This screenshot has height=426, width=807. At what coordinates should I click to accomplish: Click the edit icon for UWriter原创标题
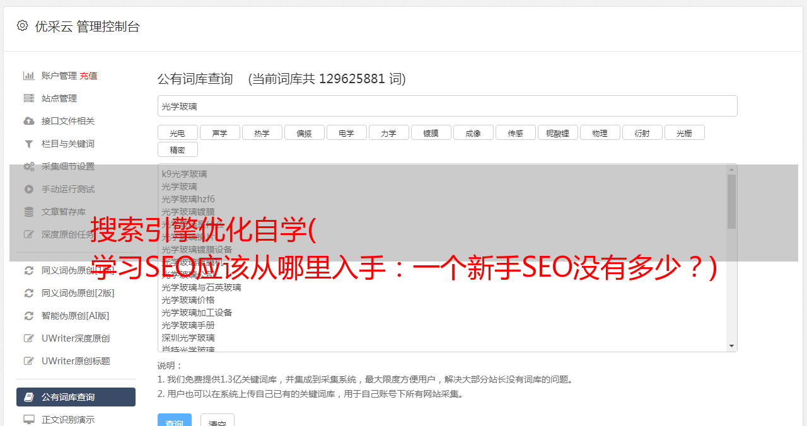coord(29,361)
